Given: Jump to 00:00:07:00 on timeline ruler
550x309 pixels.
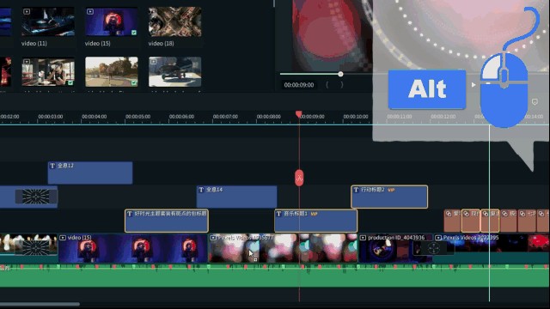Looking at the screenshot, I should click(225, 117).
